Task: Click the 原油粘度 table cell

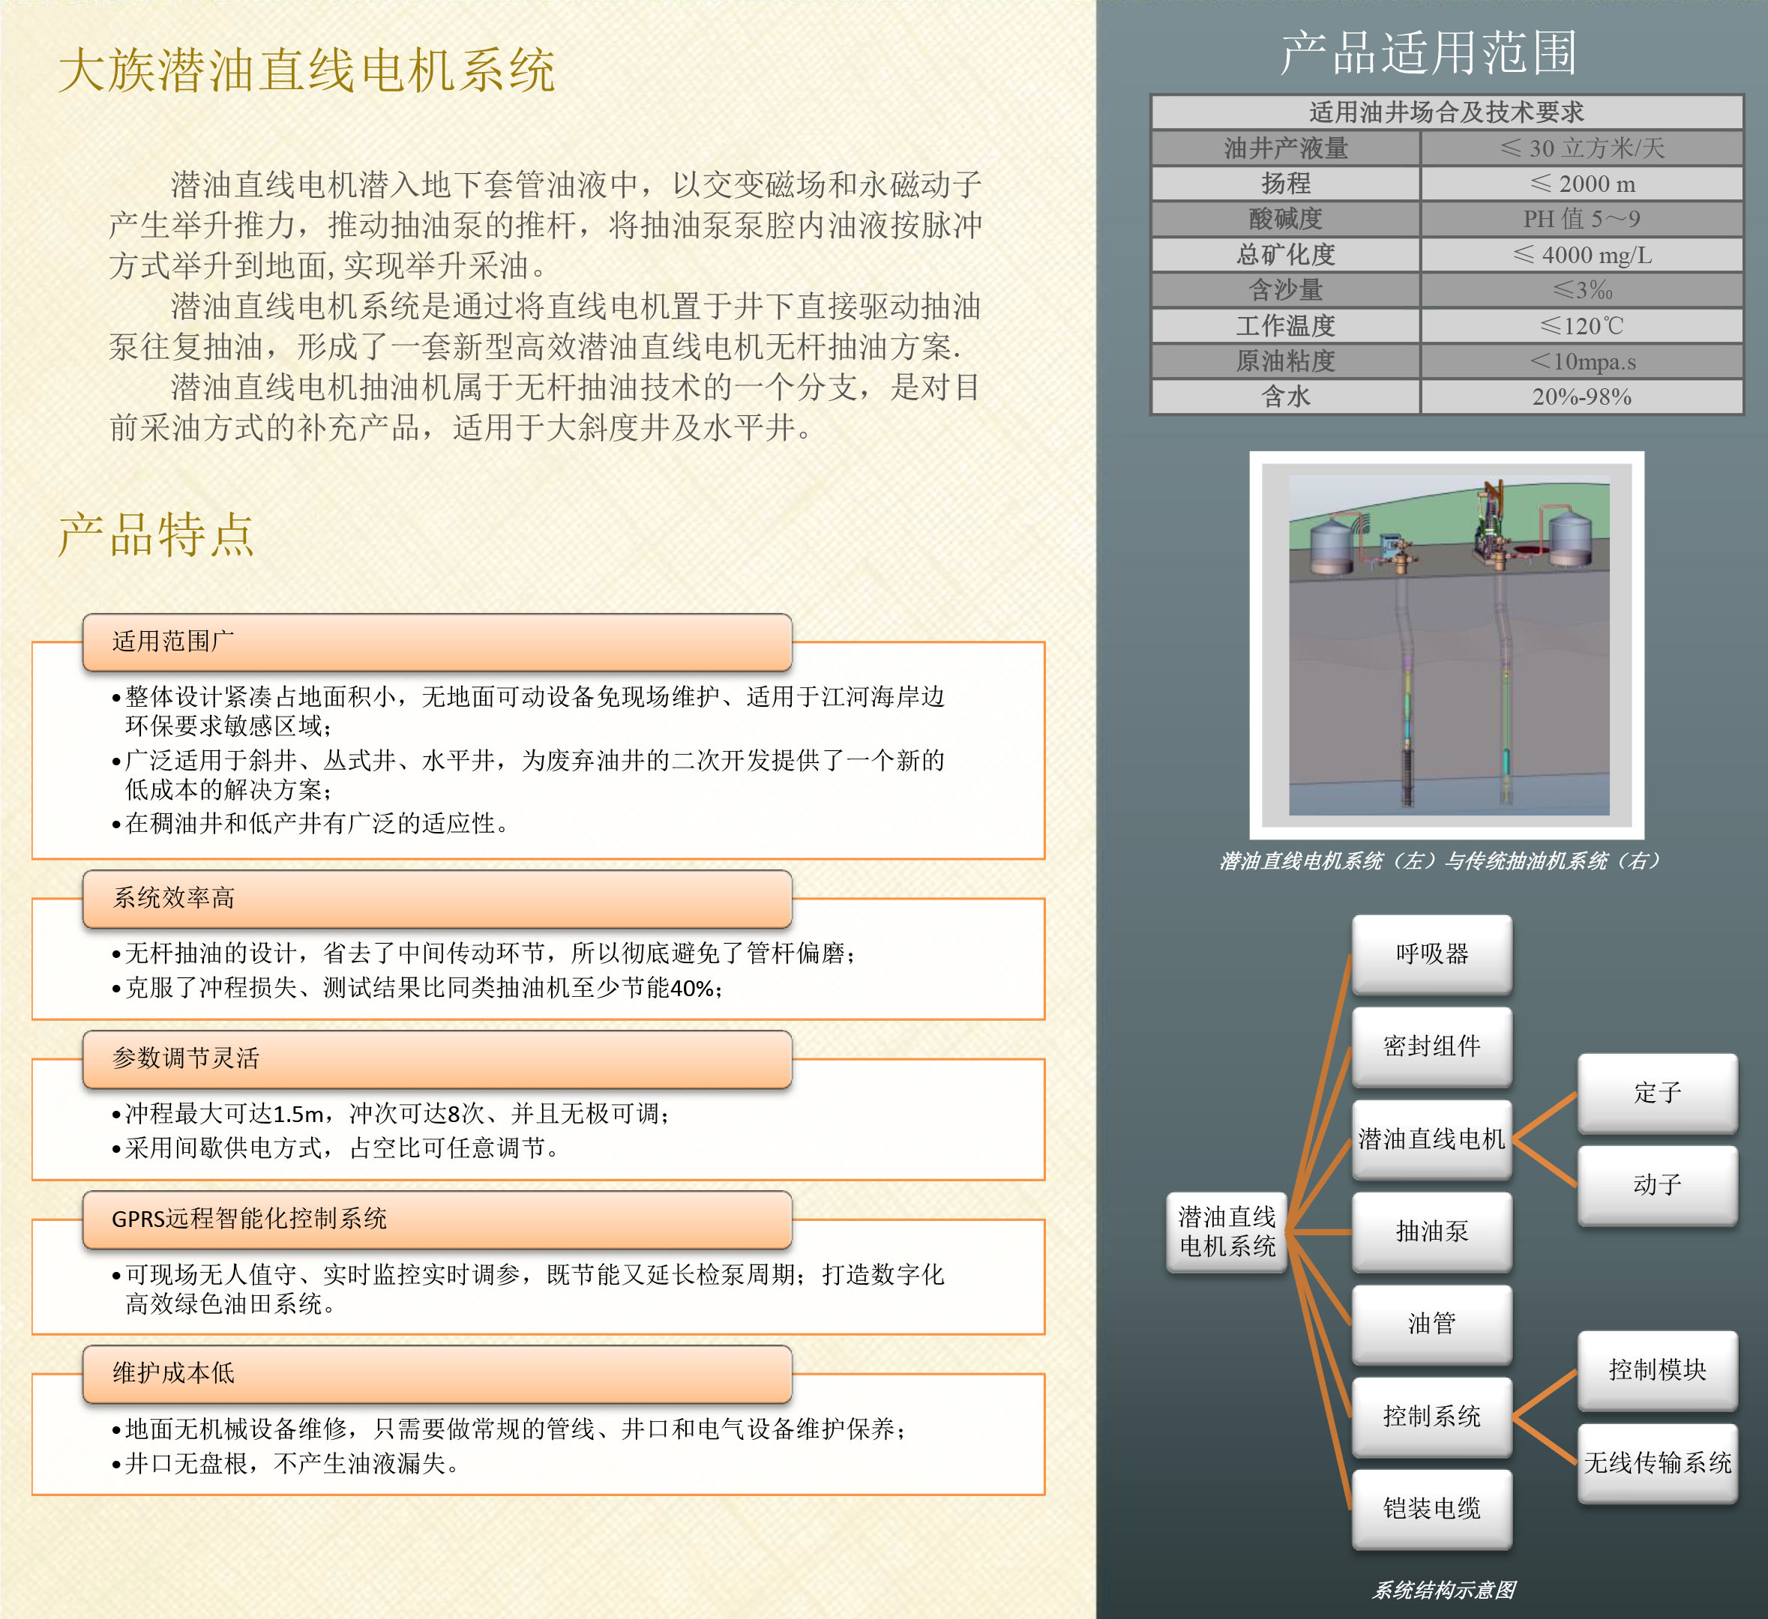Action: [1286, 361]
